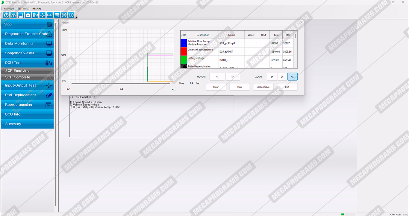The image size is (409, 216).
Task: Click the blue color swatch for Urea Pump Pressure
Action: [184, 43]
